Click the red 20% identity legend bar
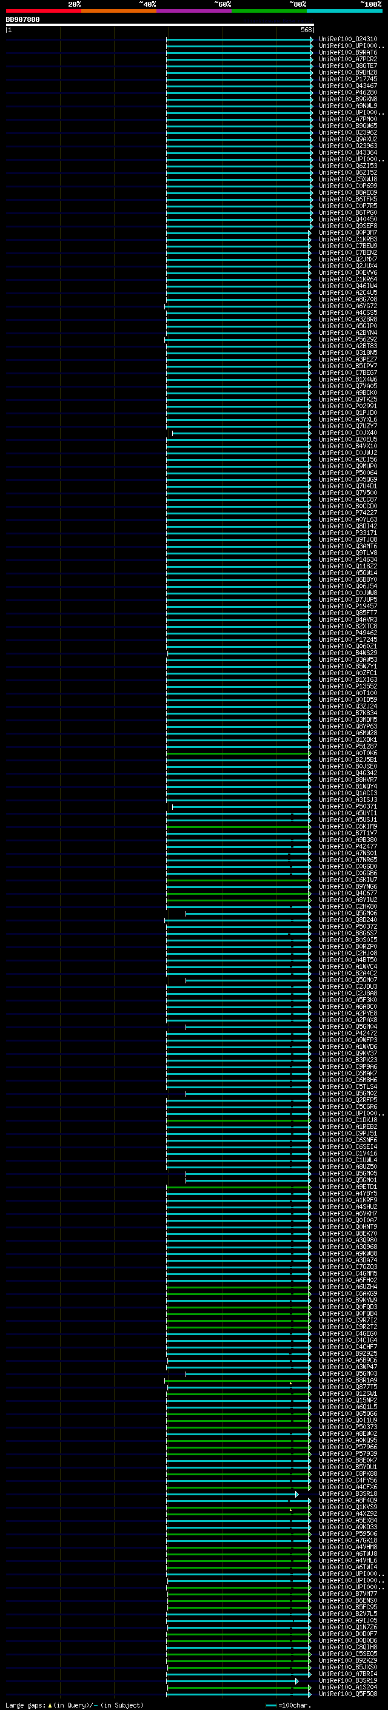This screenshot has width=388, height=1710. [x=43, y=11]
